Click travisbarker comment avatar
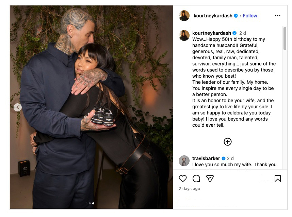 tap(184, 161)
